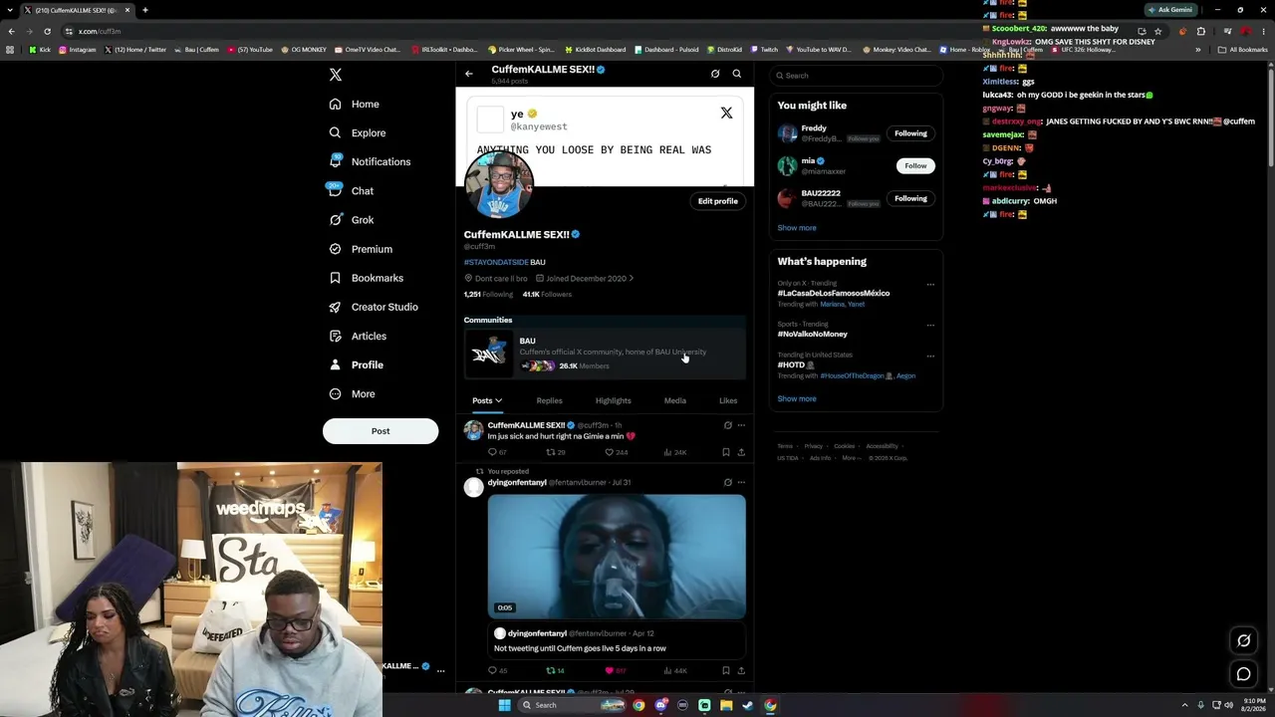Image resolution: width=1275 pixels, height=717 pixels.
Task: Open the Windows Start menu
Action: point(504,705)
